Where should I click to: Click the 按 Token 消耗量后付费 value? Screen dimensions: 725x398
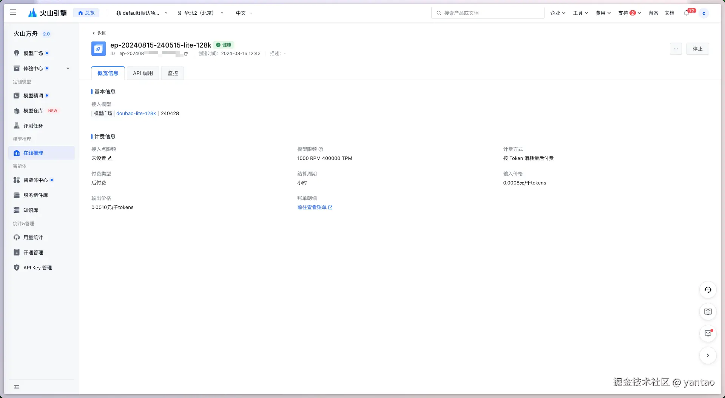(528, 158)
